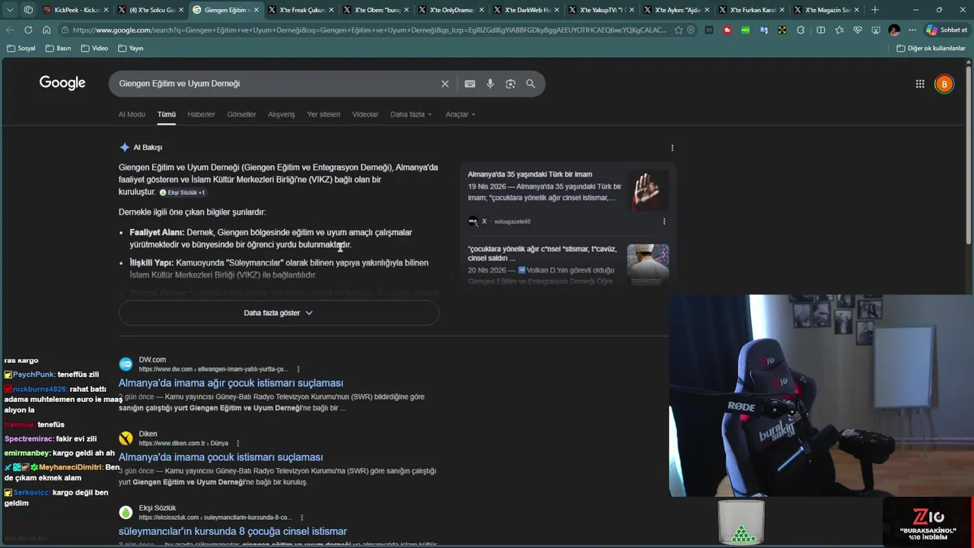Open the Yayın bookmarks folder
The width and height of the screenshot is (974, 548).
click(x=131, y=48)
